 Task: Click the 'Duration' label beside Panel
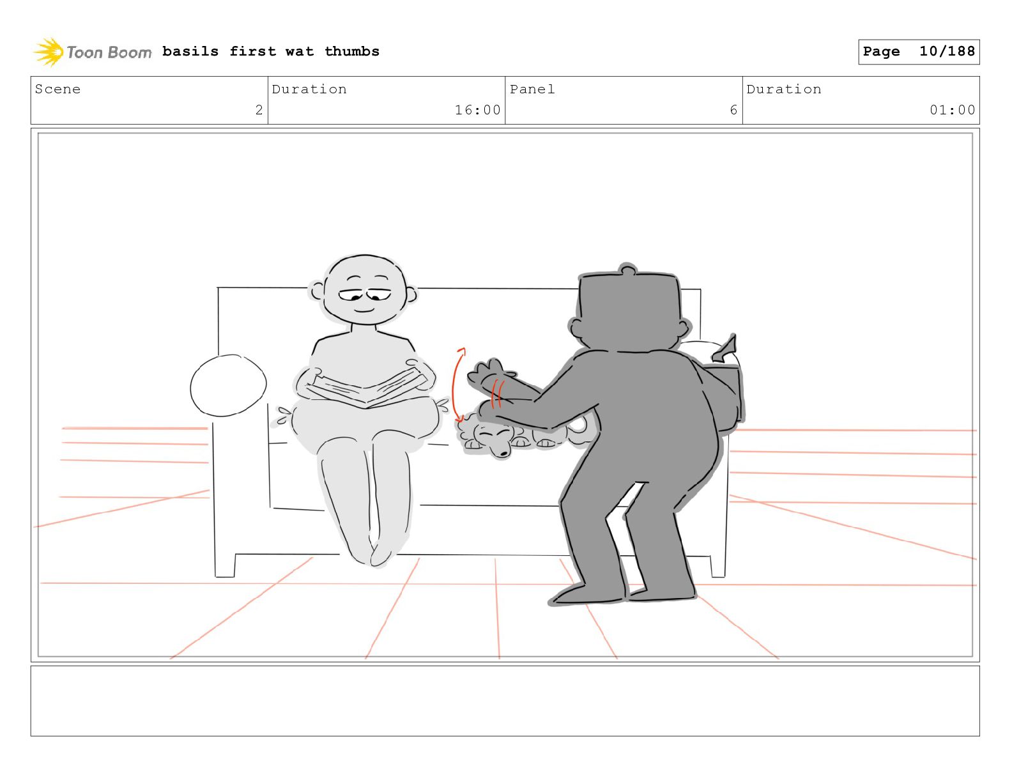(x=784, y=89)
